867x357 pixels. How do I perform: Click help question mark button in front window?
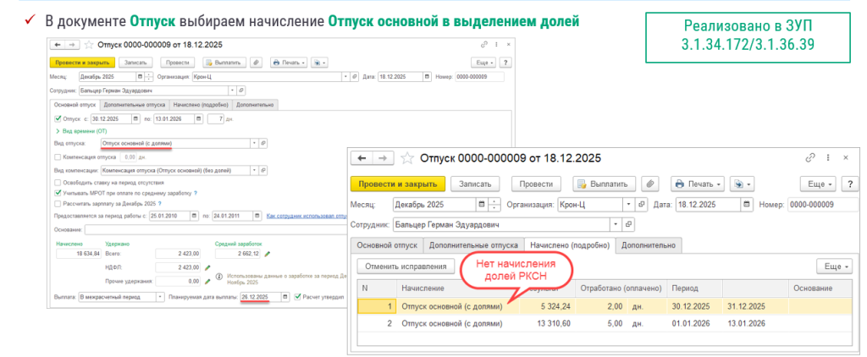pos(848,184)
